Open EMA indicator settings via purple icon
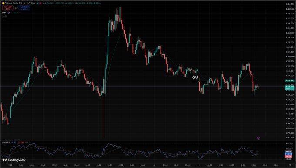296x168 pixels. tap(9, 13)
